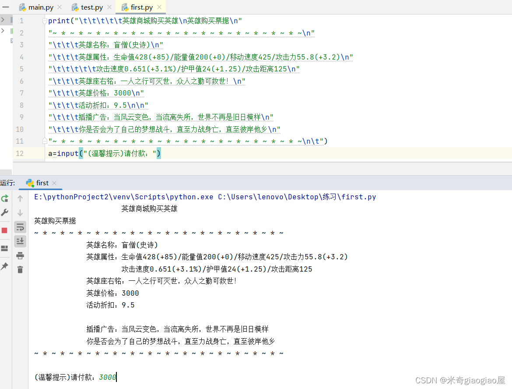Click line number 1 in the gutter
The height and width of the screenshot is (389, 512).
click(21, 21)
